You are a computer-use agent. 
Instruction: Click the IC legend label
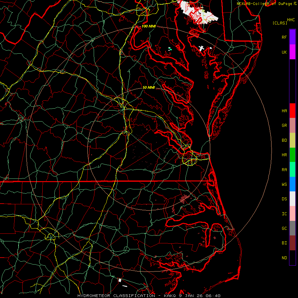[x=284, y=214]
